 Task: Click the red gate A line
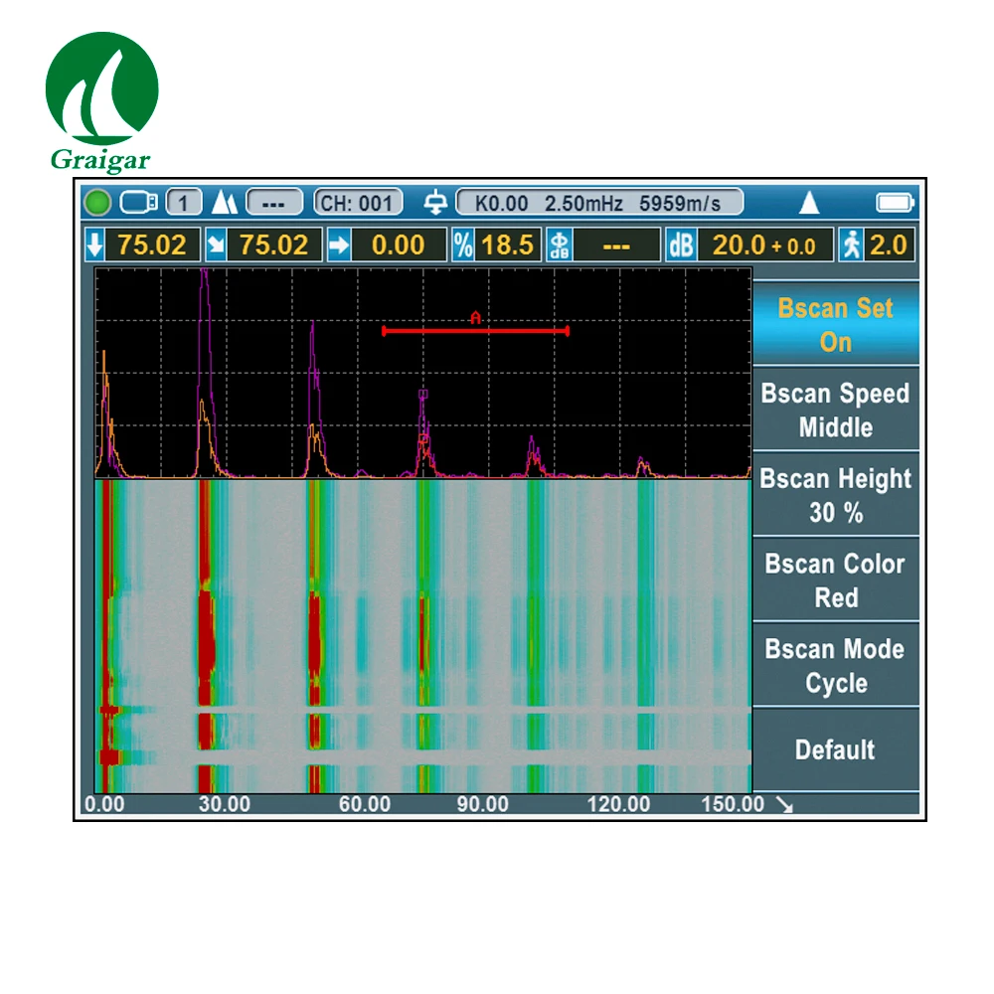coord(475,331)
